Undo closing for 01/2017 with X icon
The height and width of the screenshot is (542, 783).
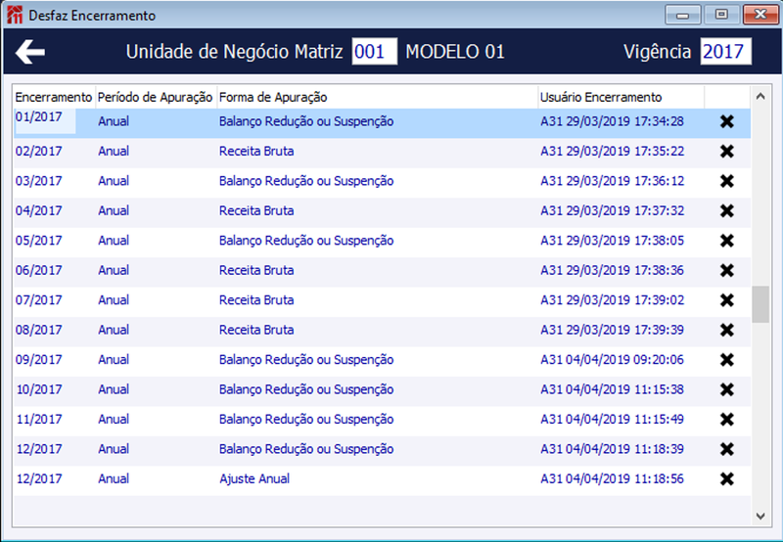point(727,121)
